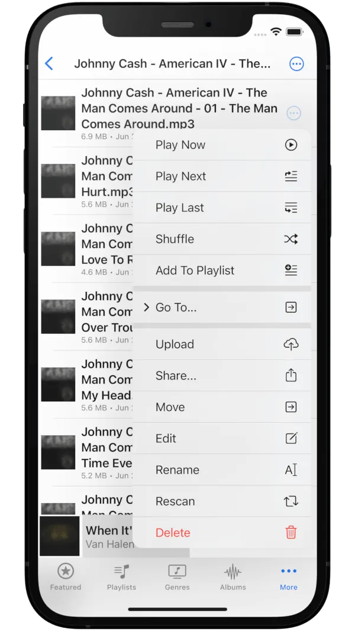Select the first Johnny Cash track thumbnail
355x631 pixels.
[x=58, y=113]
